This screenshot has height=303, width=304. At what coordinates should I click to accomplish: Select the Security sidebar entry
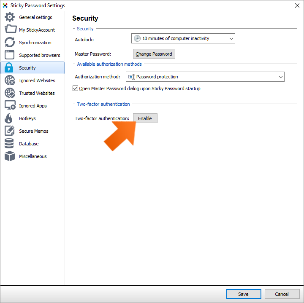point(33,68)
